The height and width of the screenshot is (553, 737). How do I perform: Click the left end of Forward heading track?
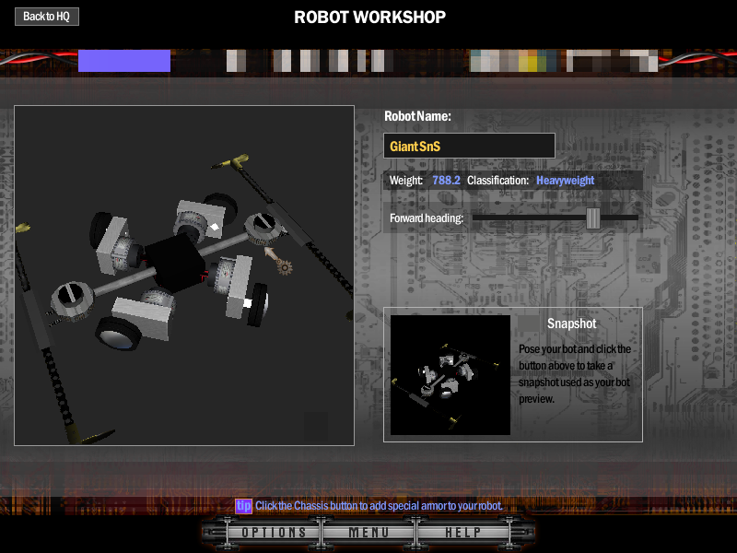(475, 218)
